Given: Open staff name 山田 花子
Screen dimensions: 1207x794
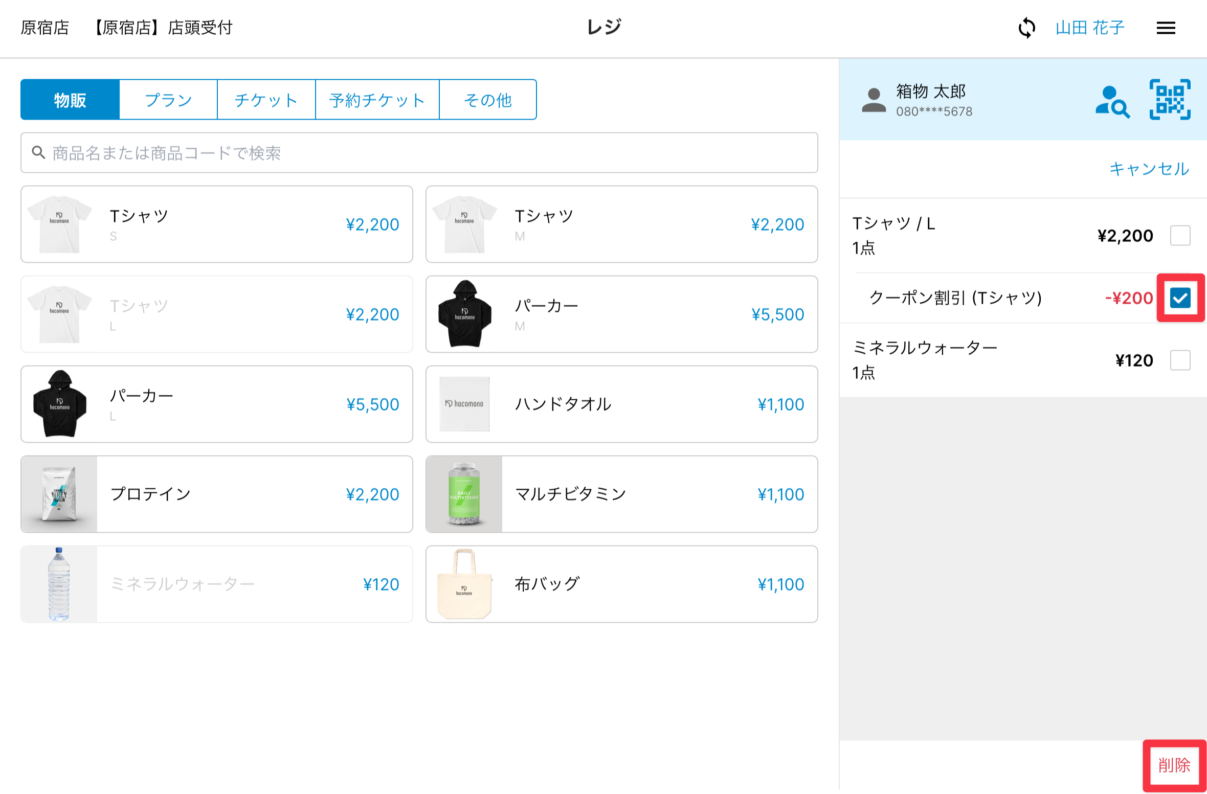Looking at the screenshot, I should coord(1090,28).
